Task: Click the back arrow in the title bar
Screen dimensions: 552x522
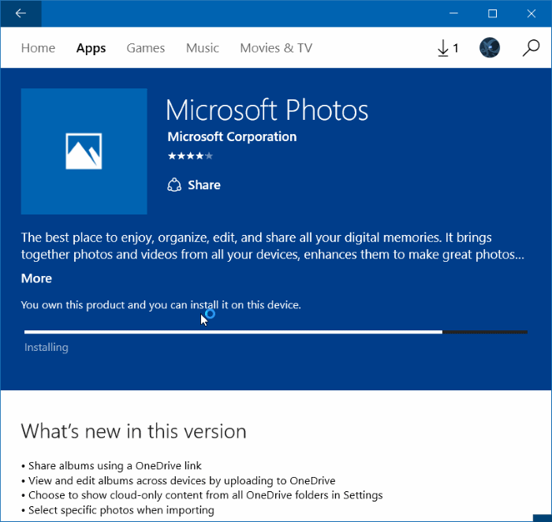Action: click(21, 13)
